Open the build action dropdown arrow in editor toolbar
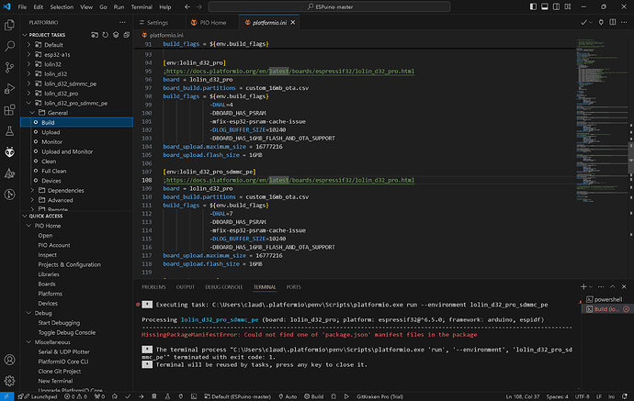The width and height of the screenshot is (634, 401). tap(591, 23)
